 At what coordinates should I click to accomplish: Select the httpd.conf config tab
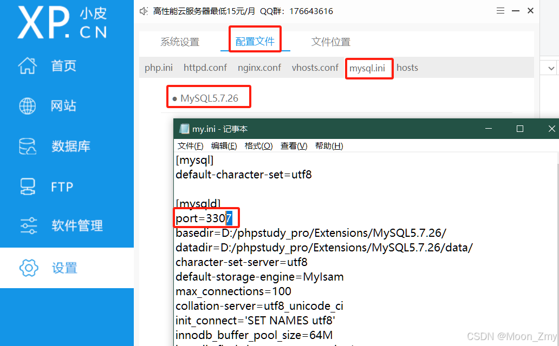click(205, 68)
